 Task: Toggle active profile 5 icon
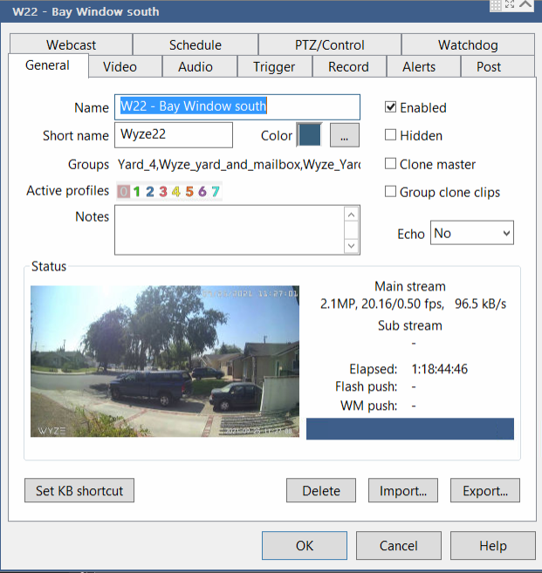189,191
